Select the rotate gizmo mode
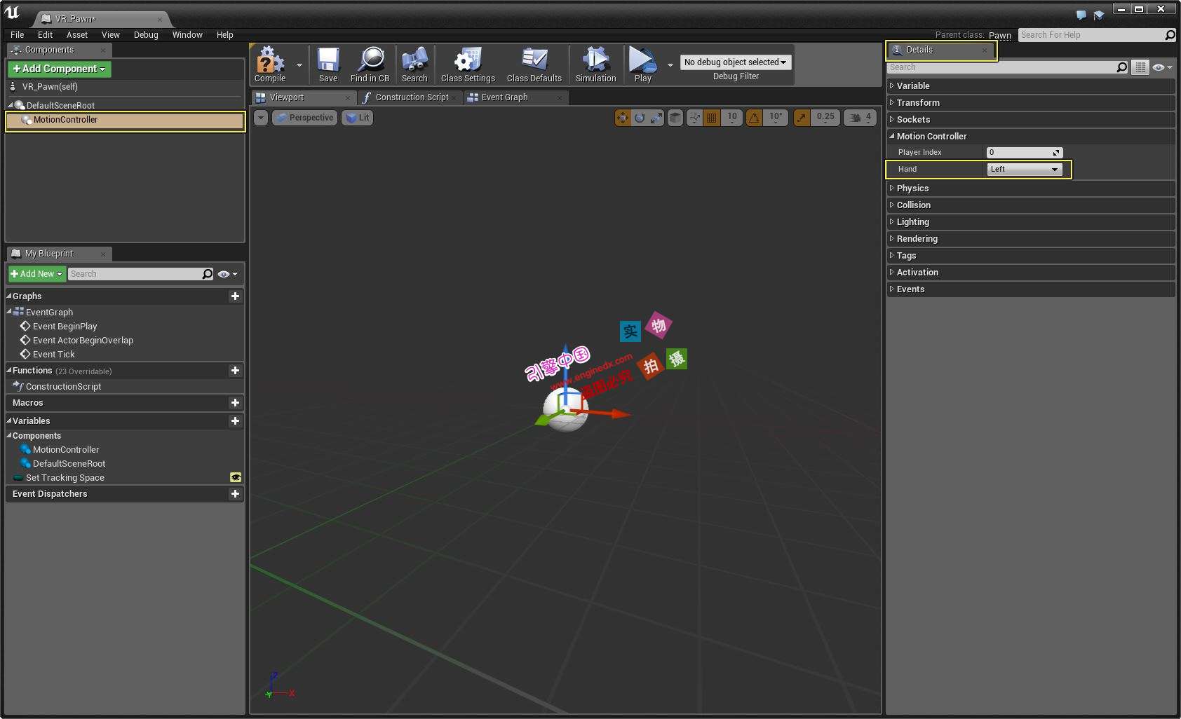The height and width of the screenshot is (719, 1181). (x=640, y=118)
